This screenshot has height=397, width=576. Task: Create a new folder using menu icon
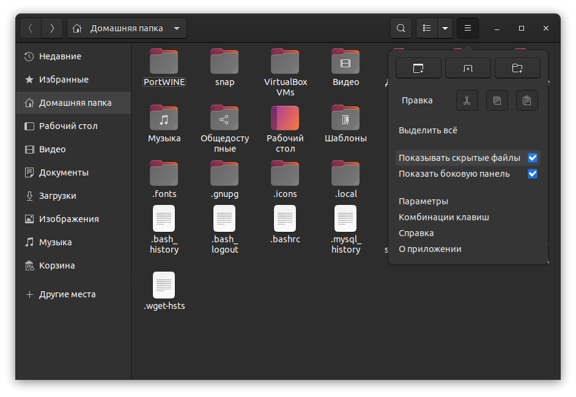[x=517, y=68]
